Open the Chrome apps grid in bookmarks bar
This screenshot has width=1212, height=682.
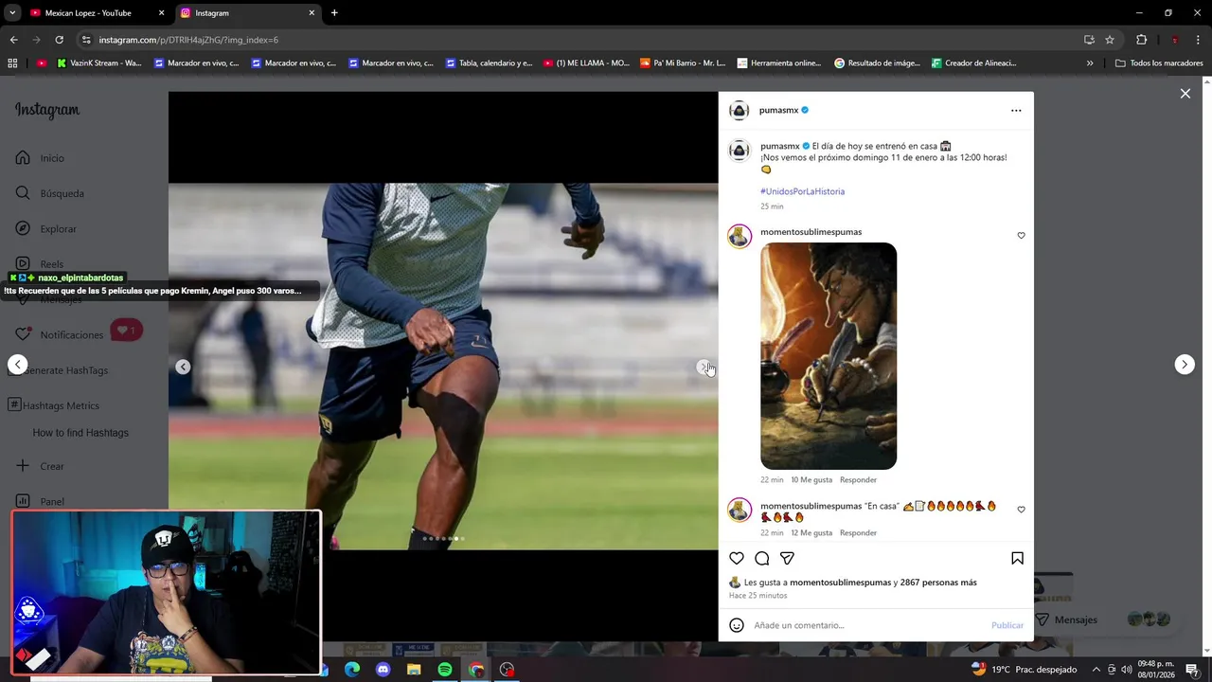pyautogui.click(x=12, y=63)
